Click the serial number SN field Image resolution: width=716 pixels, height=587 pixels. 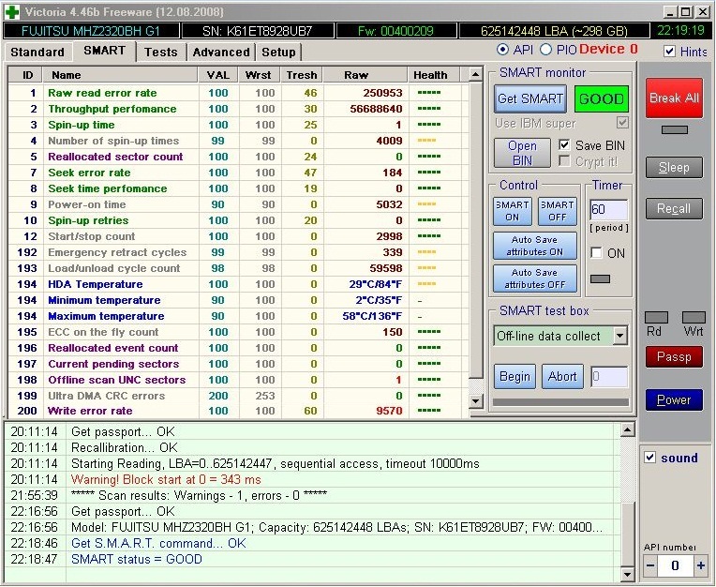(258, 31)
